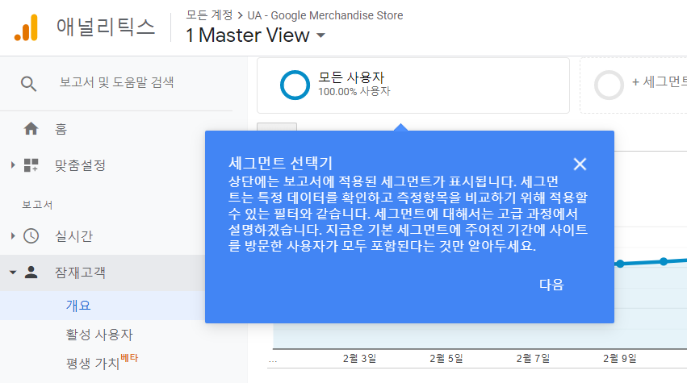Click the search magnifier icon
This screenshot has height=383, width=687.
click(x=28, y=83)
